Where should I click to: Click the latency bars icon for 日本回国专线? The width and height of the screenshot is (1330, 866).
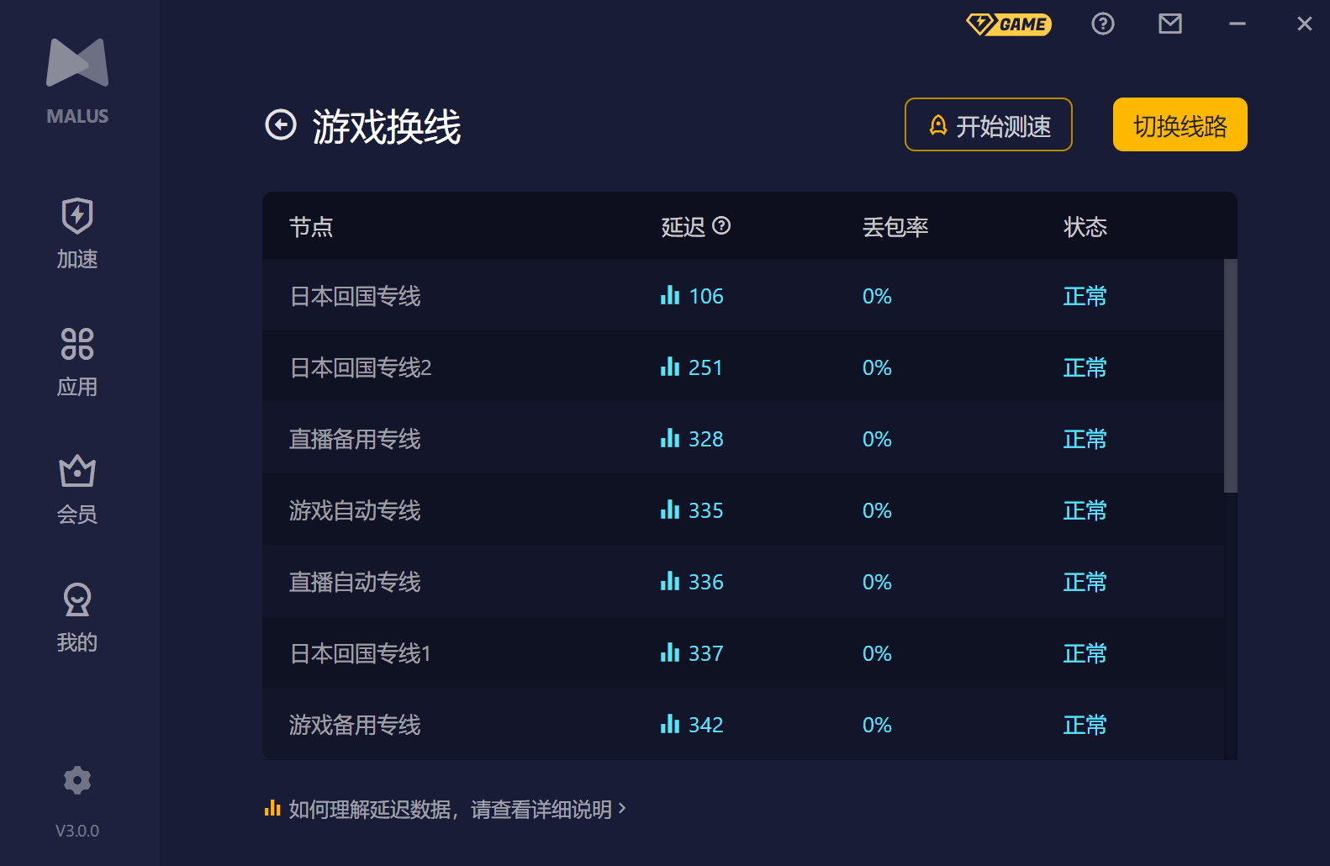[x=670, y=295]
